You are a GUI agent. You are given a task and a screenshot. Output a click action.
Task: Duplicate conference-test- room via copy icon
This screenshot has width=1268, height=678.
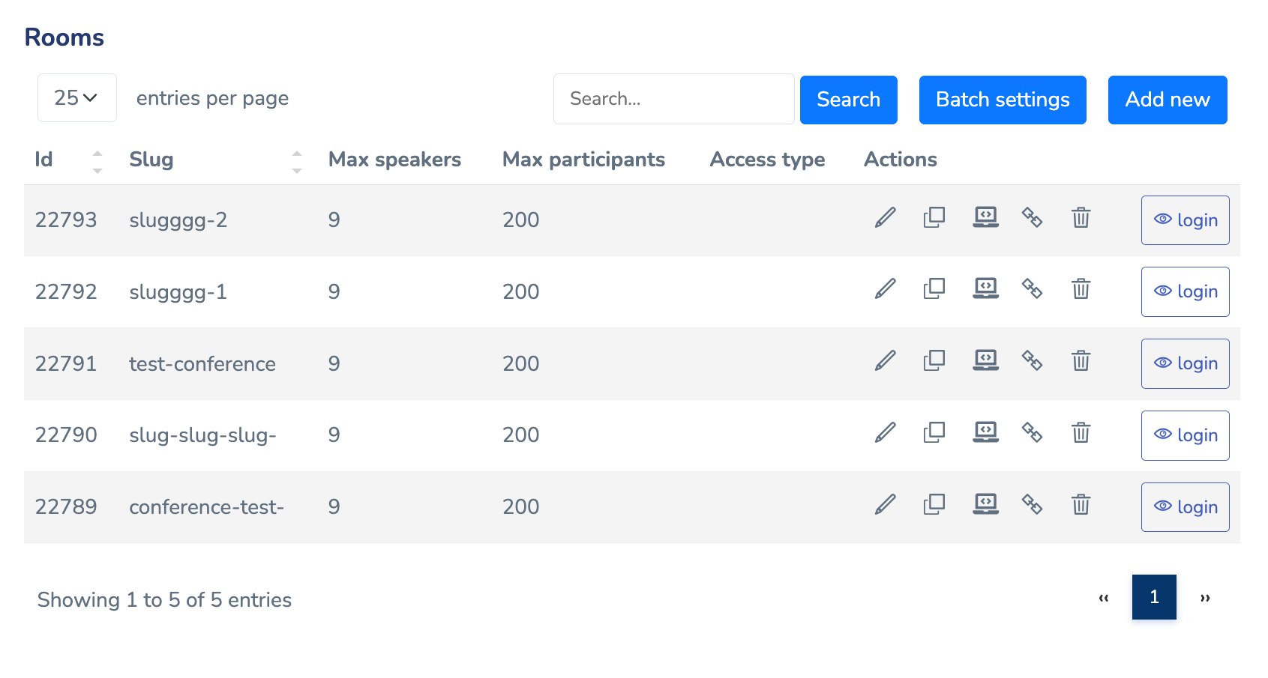[x=934, y=505]
